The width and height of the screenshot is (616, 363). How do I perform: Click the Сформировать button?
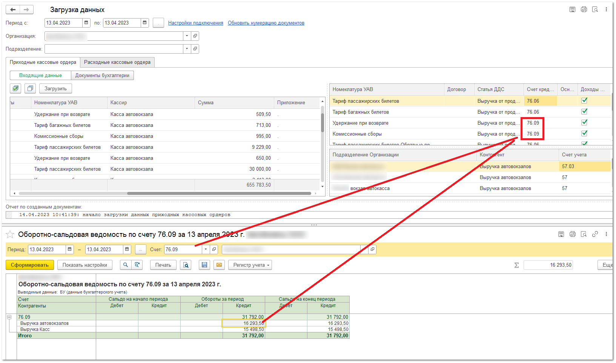point(30,265)
